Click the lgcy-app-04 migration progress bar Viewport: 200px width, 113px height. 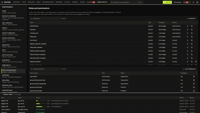41,107
